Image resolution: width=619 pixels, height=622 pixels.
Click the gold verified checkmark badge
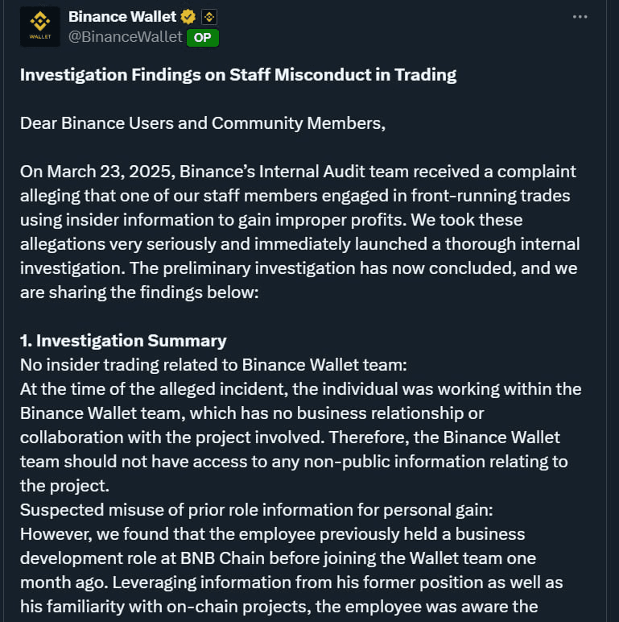(x=188, y=17)
